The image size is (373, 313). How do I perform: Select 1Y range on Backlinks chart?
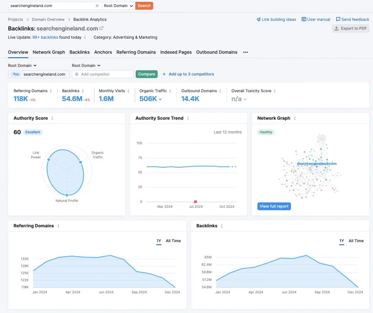click(342, 241)
